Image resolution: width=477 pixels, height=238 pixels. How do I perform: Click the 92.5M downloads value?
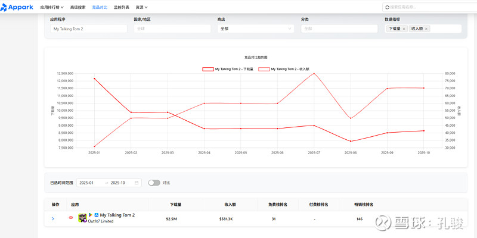point(171,219)
